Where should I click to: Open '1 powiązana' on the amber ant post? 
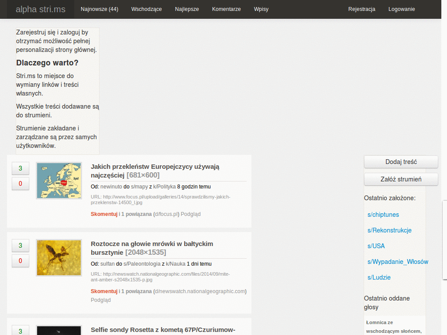pos(137,291)
